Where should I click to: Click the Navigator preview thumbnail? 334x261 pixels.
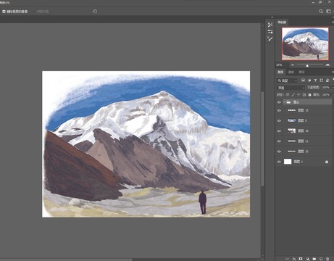[305, 43]
